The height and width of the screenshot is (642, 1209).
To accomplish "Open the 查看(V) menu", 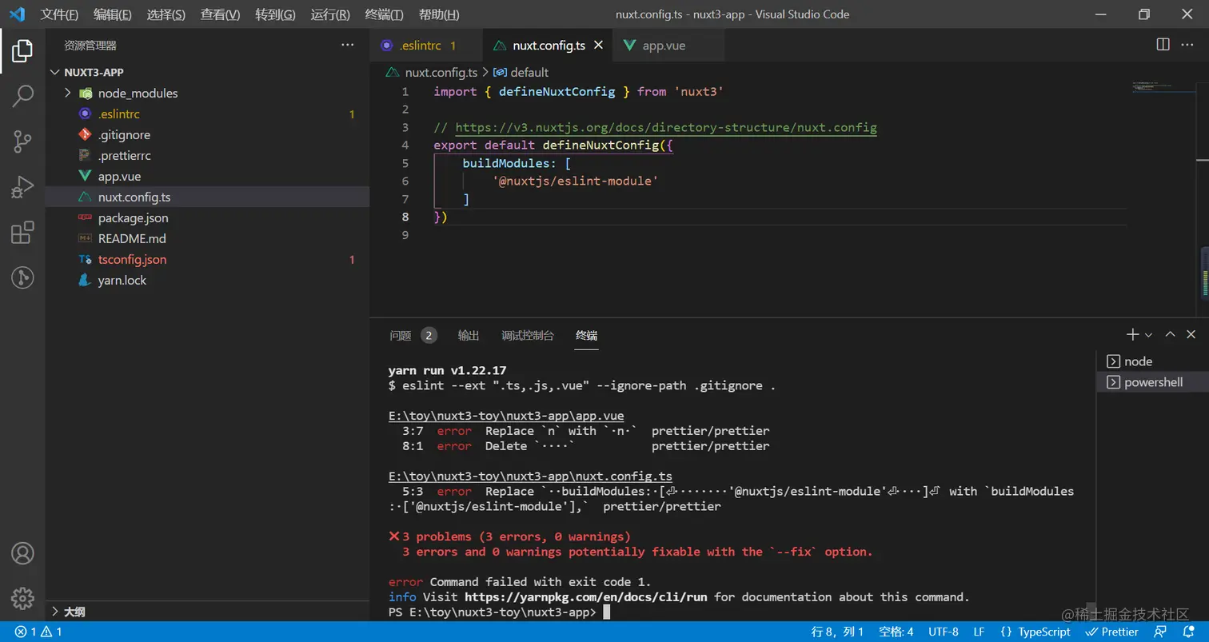I will click(220, 14).
